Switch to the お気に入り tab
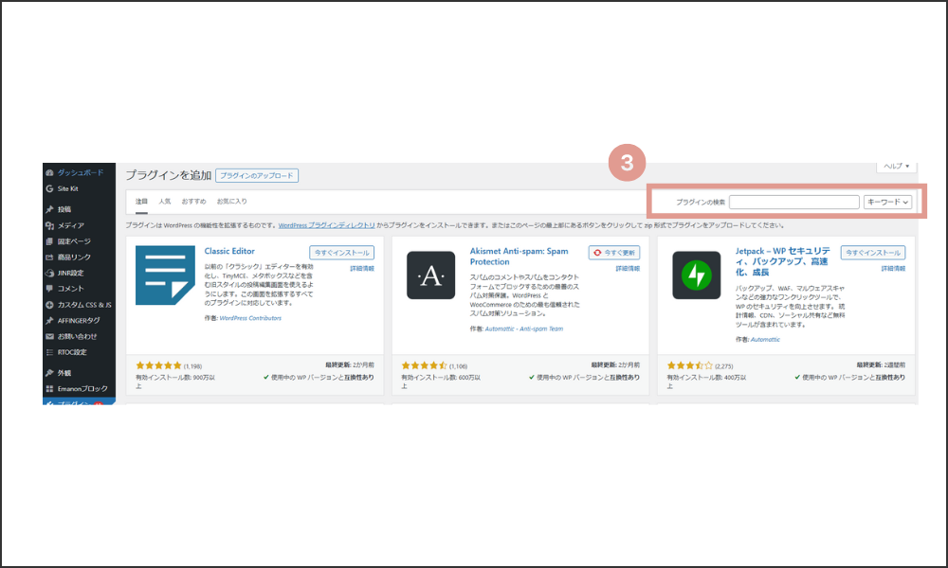Image resolution: width=948 pixels, height=568 pixels. pyautogui.click(x=231, y=201)
